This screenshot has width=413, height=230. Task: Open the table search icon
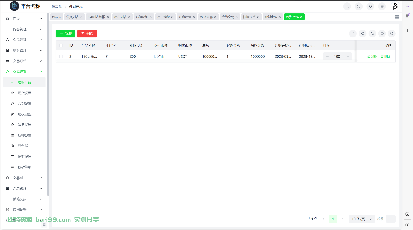(x=372, y=34)
